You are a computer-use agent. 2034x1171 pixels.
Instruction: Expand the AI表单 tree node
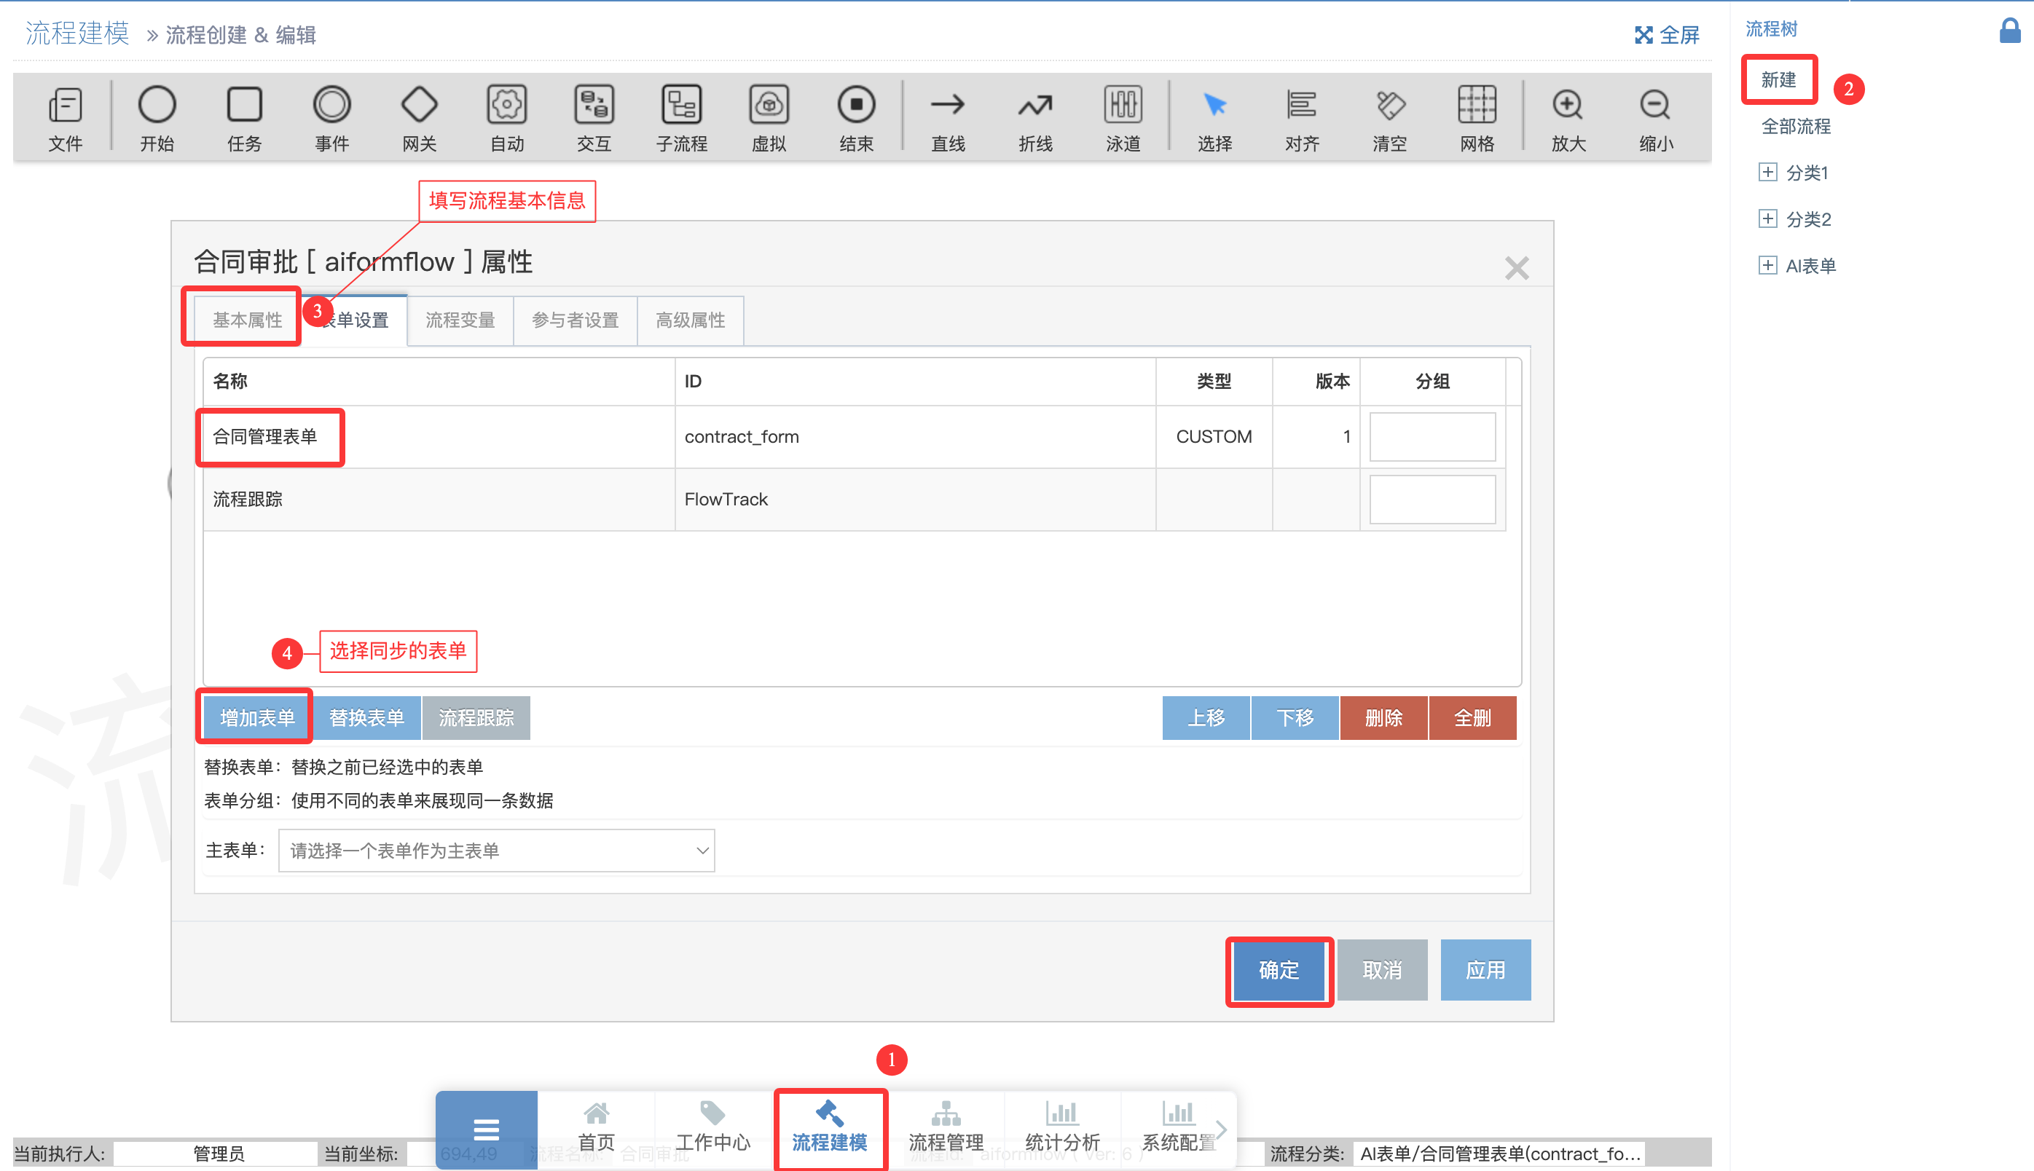point(1767,265)
